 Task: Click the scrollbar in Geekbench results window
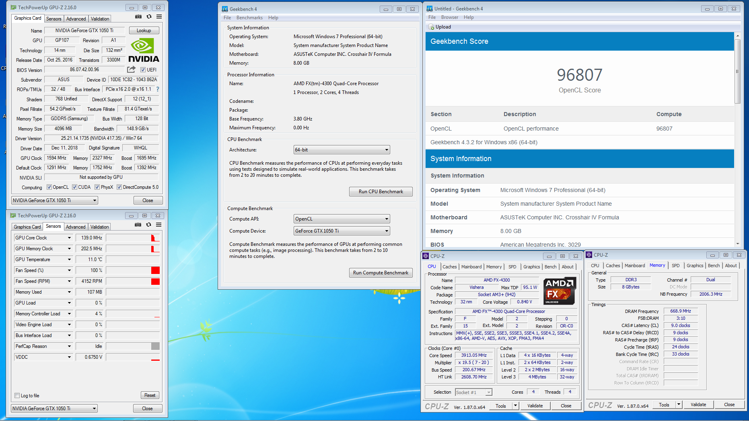point(737,72)
